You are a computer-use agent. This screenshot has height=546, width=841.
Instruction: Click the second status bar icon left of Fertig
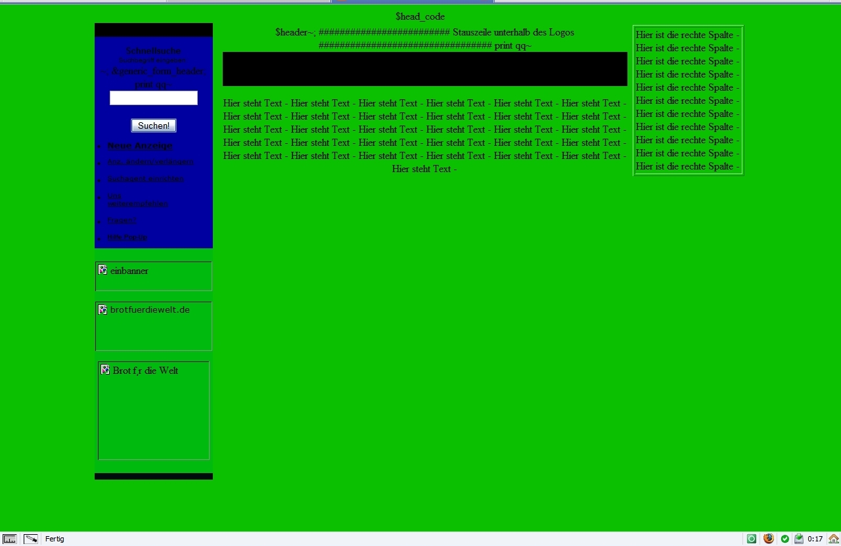click(30, 539)
